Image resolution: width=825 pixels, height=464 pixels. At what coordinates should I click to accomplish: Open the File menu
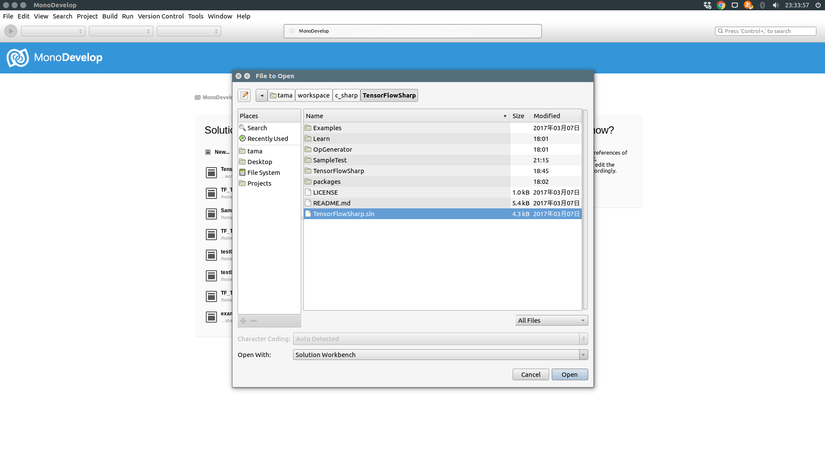(8, 16)
